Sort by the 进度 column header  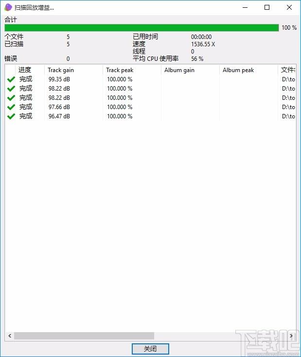coord(30,70)
